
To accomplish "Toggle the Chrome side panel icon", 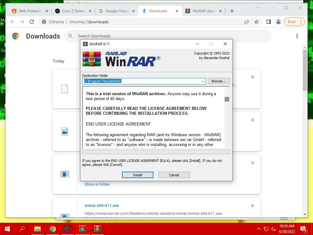I will [269, 22].
